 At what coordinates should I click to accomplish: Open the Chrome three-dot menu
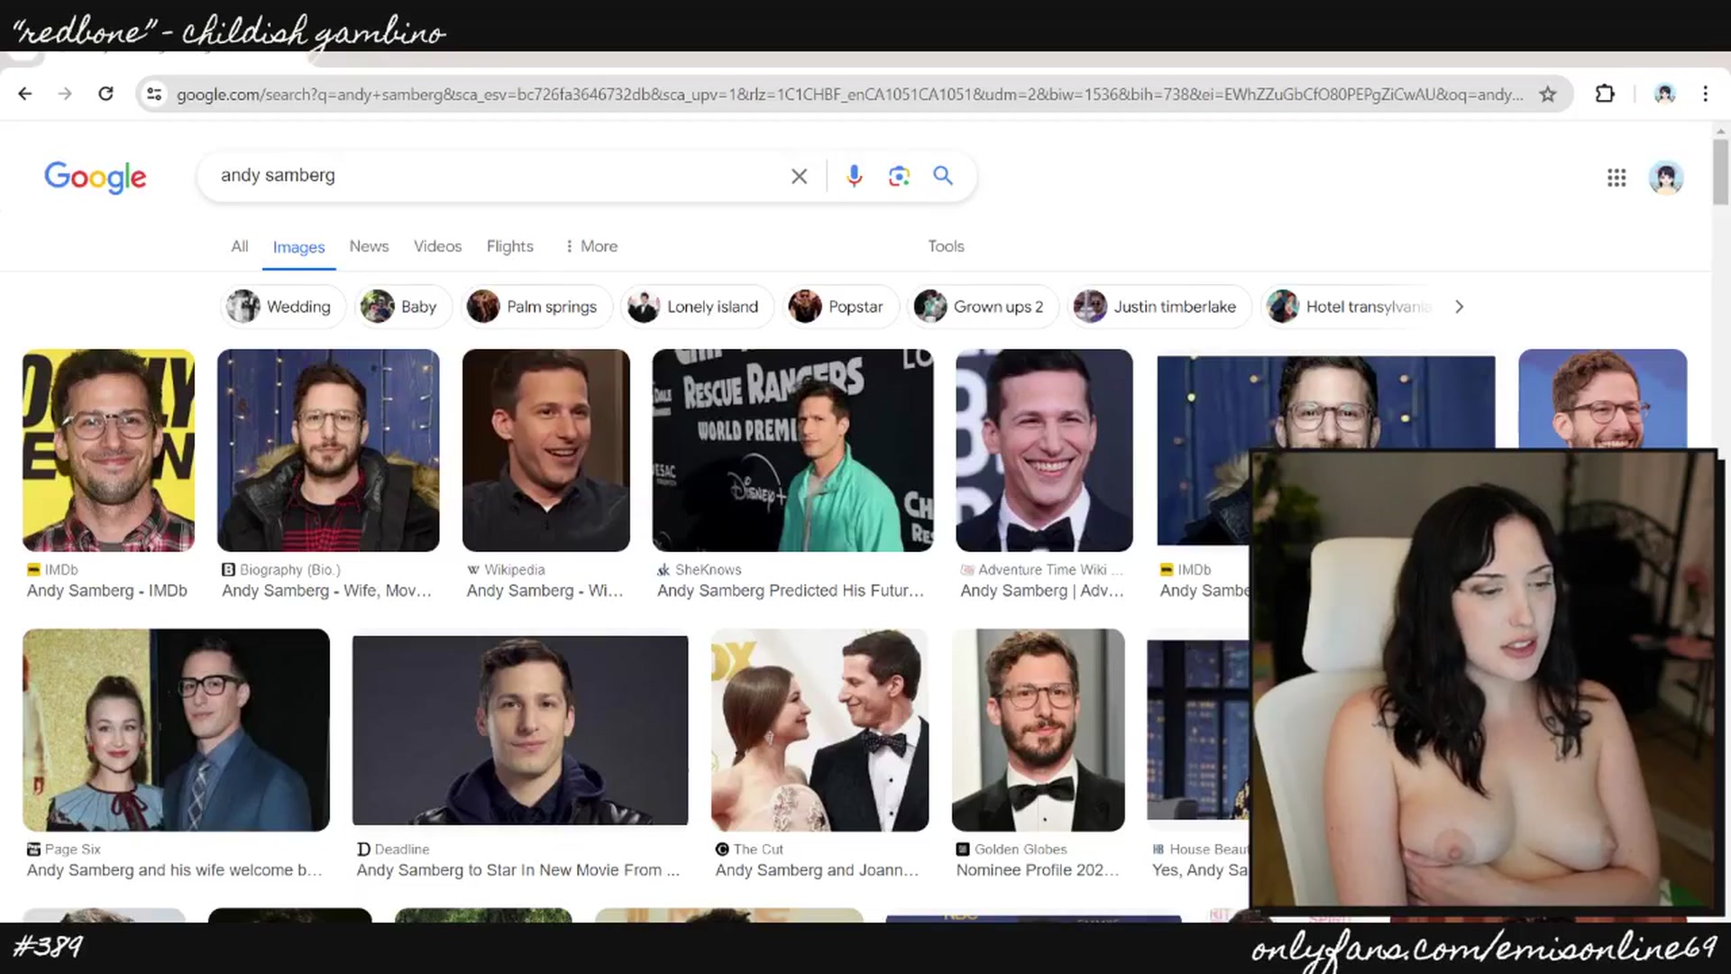point(1705,94)
